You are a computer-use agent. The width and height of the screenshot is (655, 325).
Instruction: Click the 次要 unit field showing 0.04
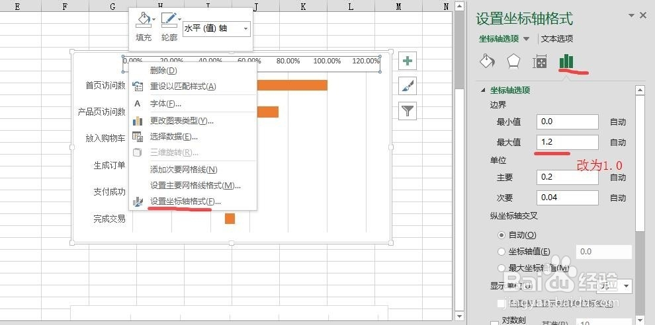click(567, 198)
